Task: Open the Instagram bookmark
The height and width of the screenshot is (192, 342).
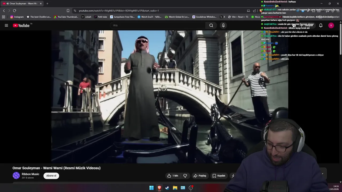Action: pos(17,17)
